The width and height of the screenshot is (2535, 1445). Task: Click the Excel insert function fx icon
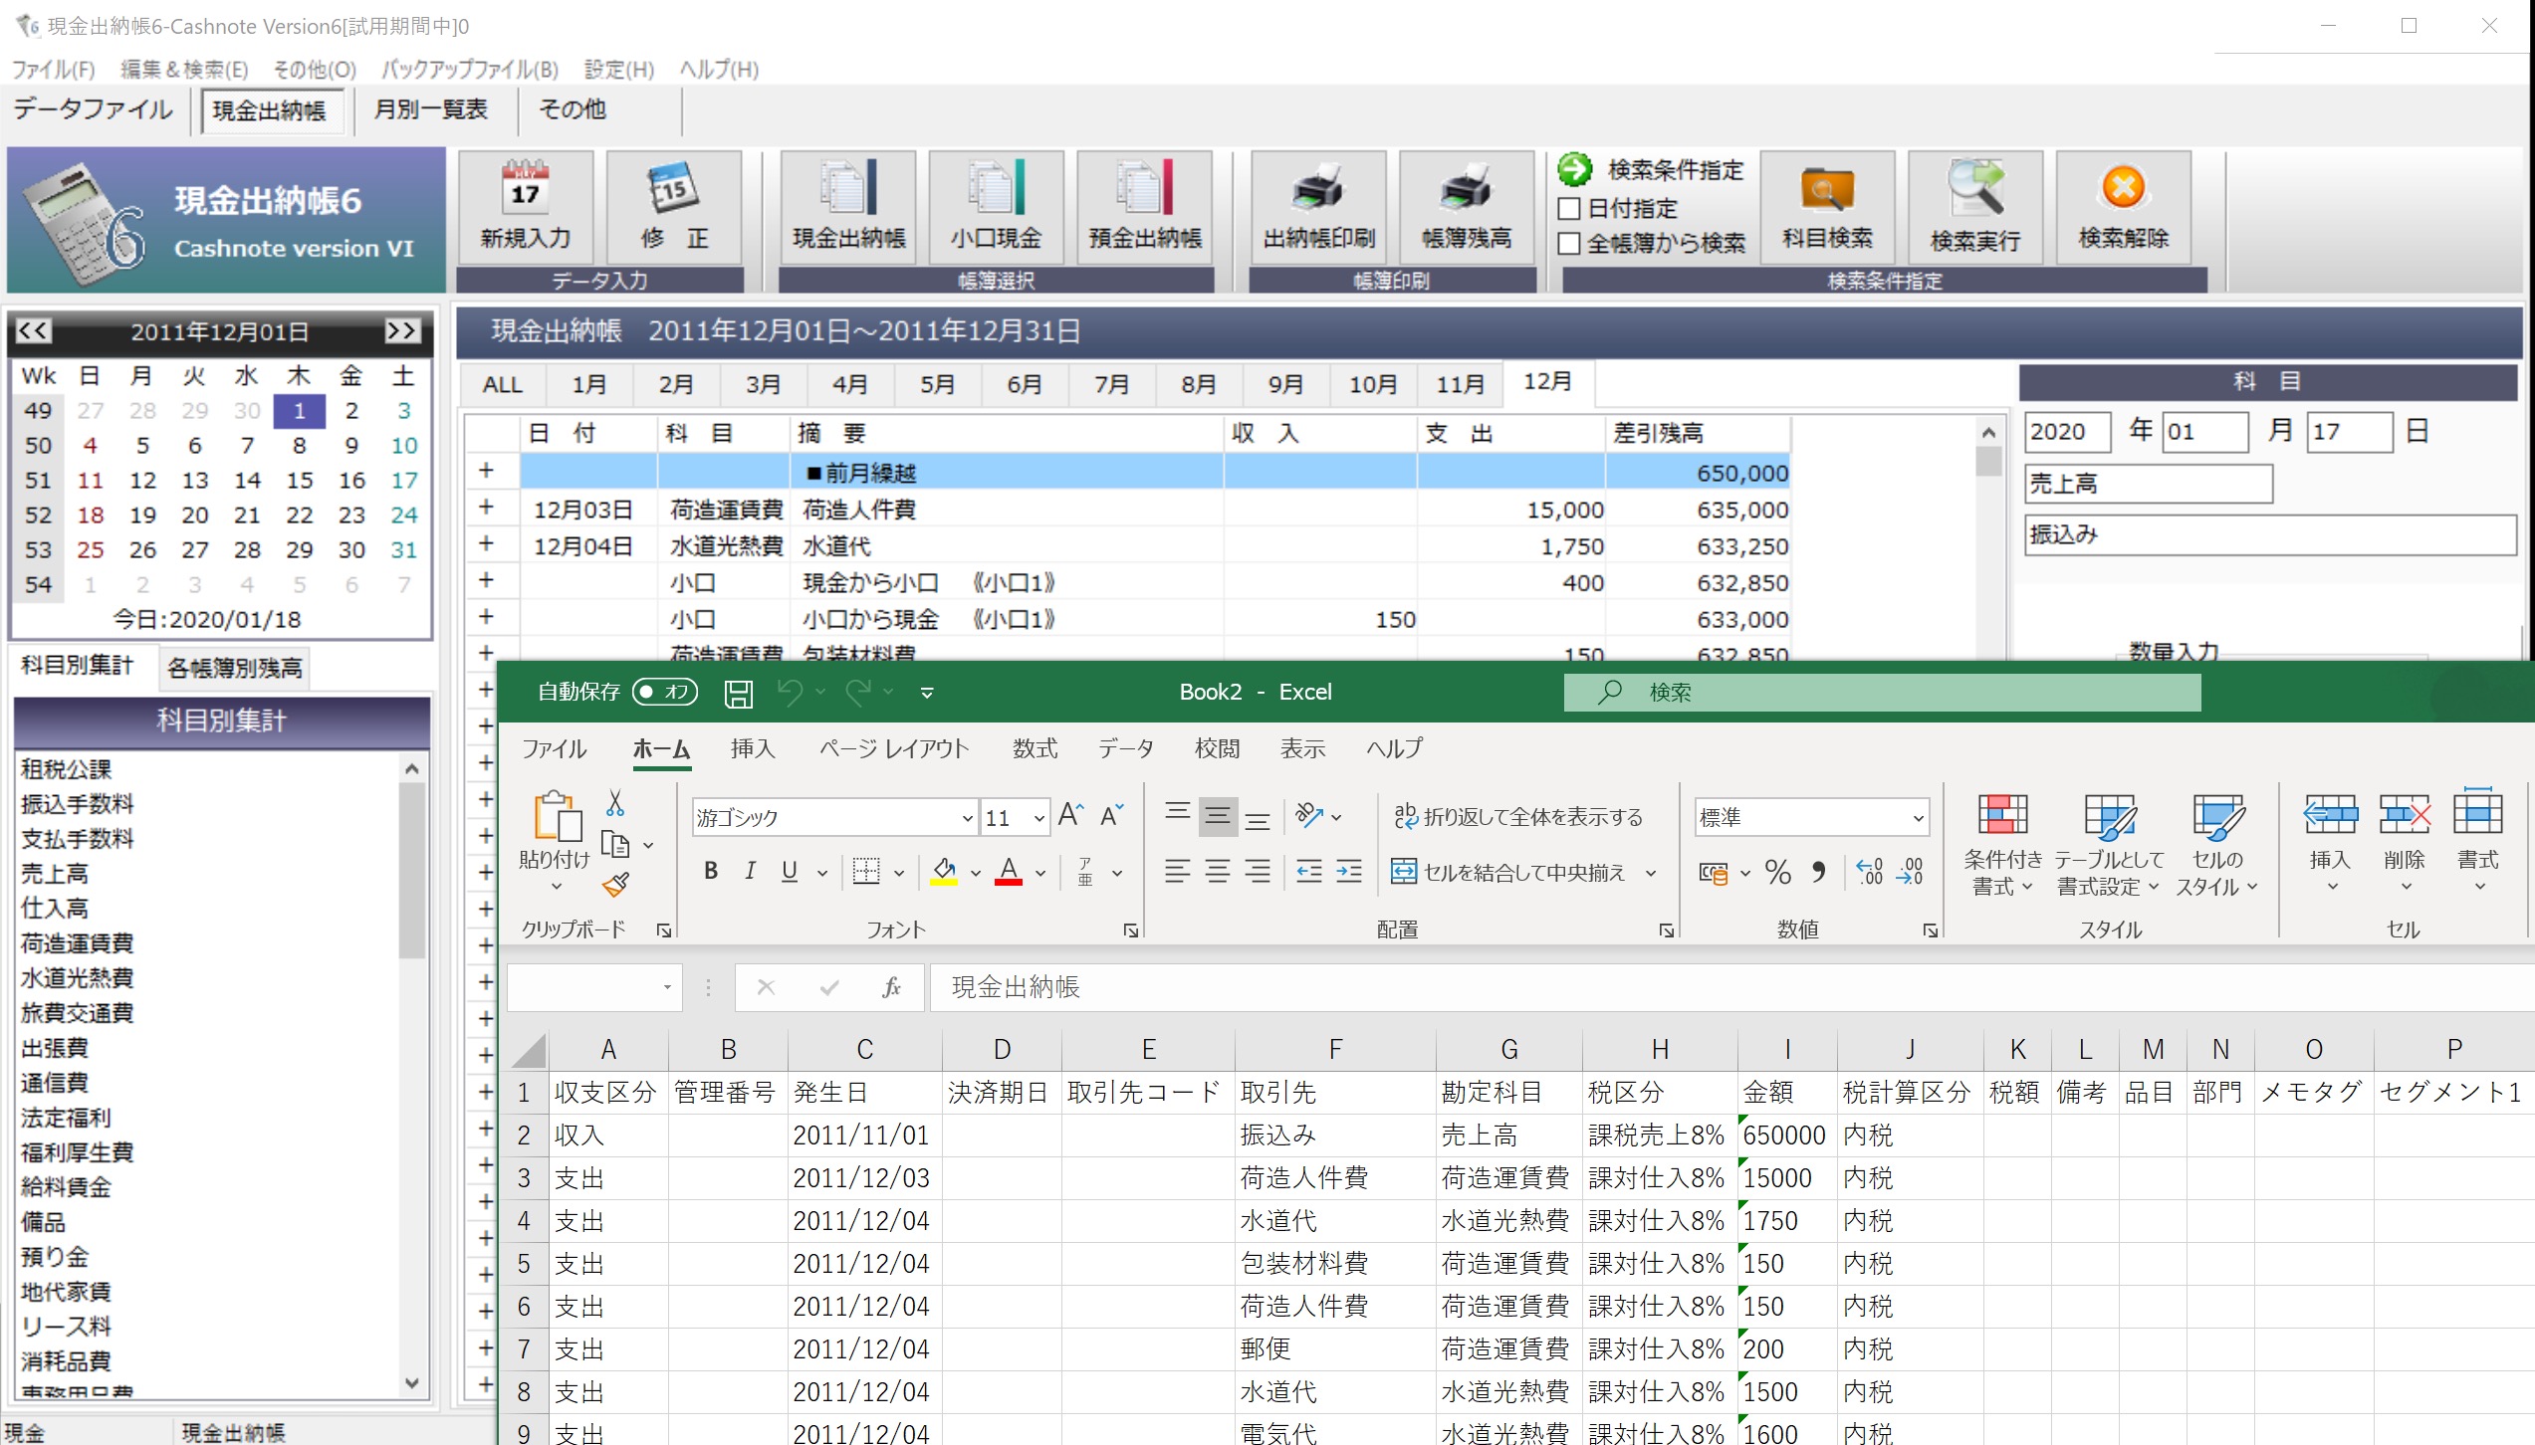891,987
